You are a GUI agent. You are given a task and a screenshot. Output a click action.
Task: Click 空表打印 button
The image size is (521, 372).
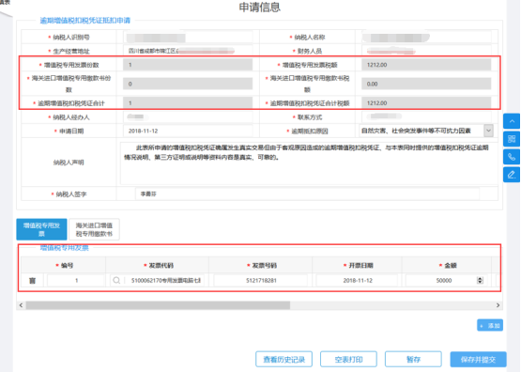pos(348,359)
